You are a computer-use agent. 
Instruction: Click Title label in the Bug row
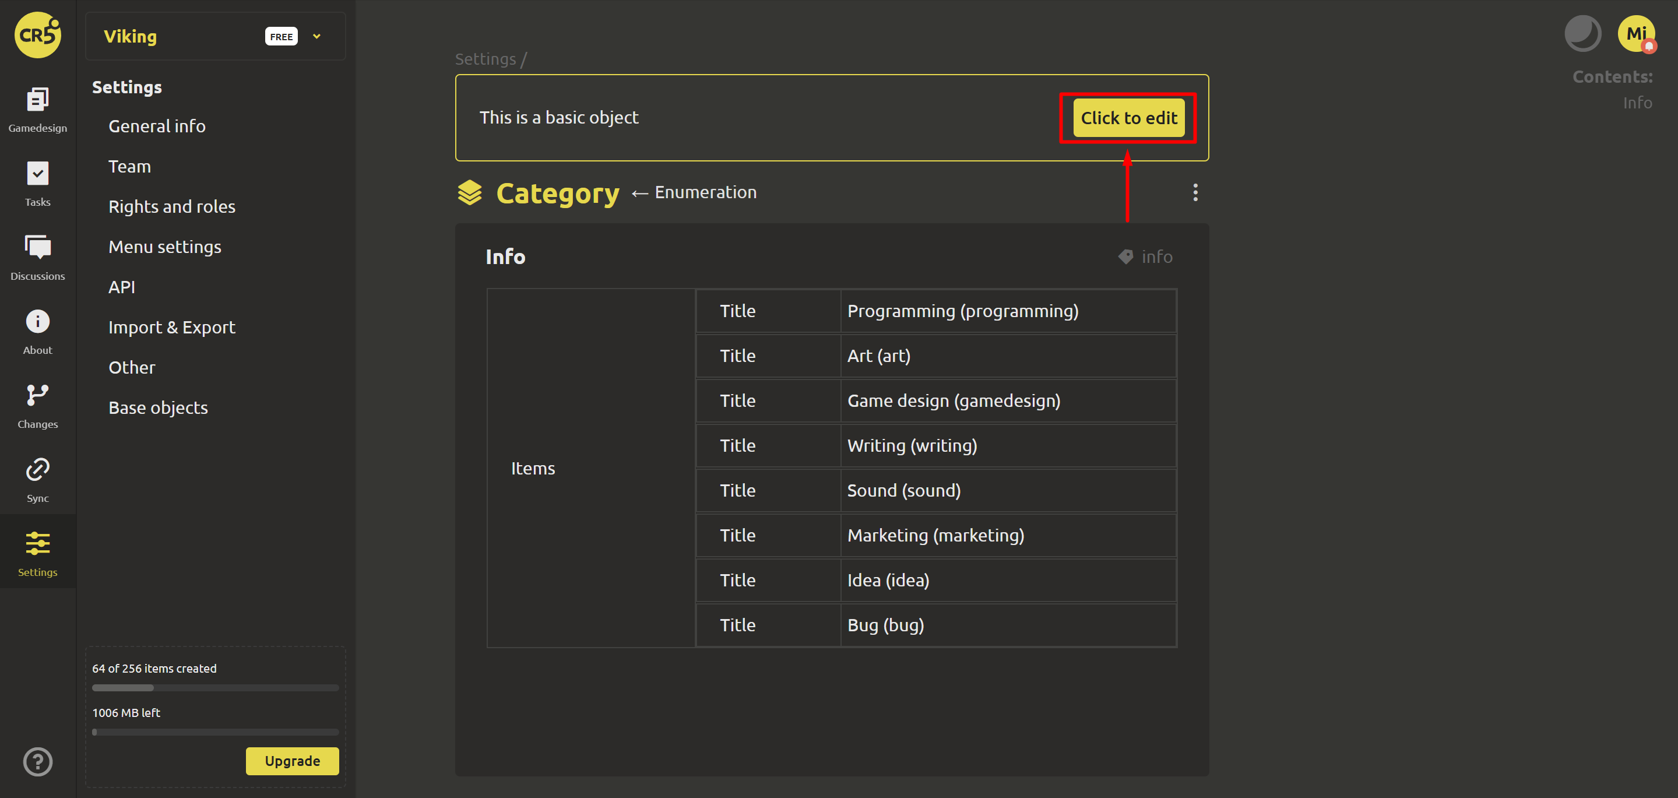(x=737, y=625)
